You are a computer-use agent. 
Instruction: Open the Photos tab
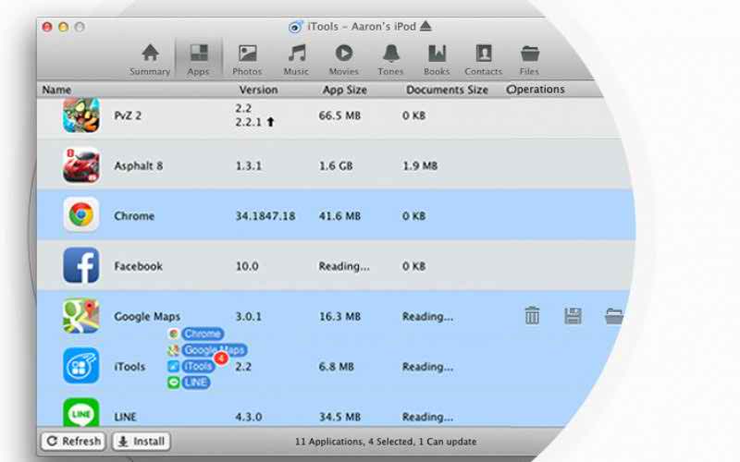[247, 60]
